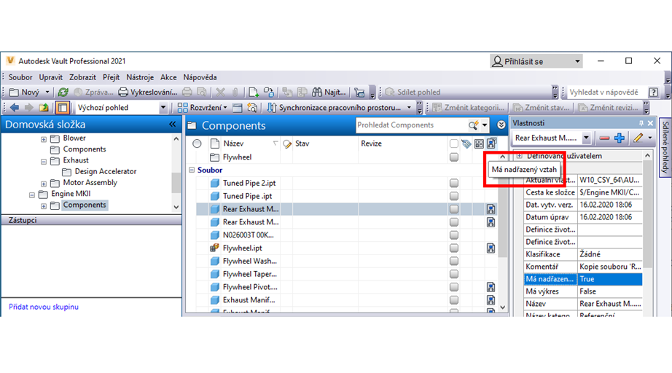The width and height of the screenshot is (672, 373).
Task: Open the Zobrazit menu
Action: [x=82, y=77]
